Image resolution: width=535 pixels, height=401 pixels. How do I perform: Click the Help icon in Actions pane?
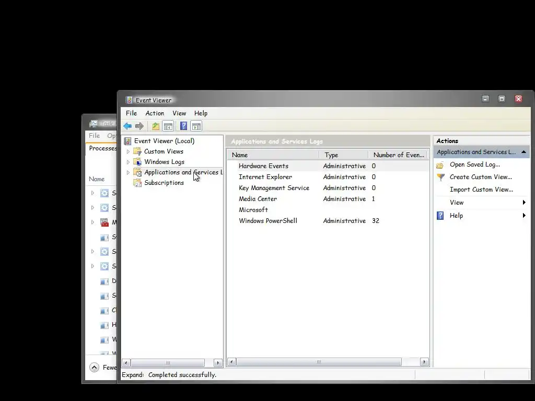440,216
